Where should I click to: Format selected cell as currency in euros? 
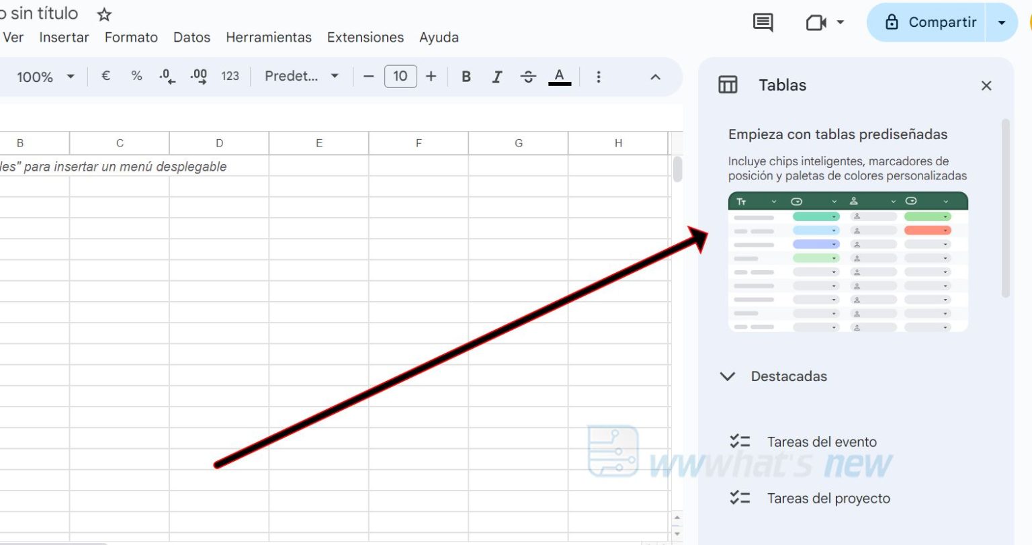pos(105,76)
